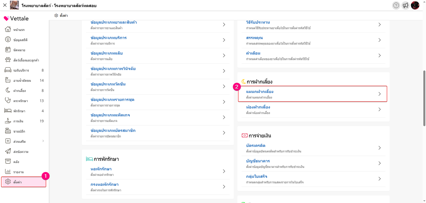
Task: Open บัตรเครดิต settings chevron arrow
Action: 379,148
